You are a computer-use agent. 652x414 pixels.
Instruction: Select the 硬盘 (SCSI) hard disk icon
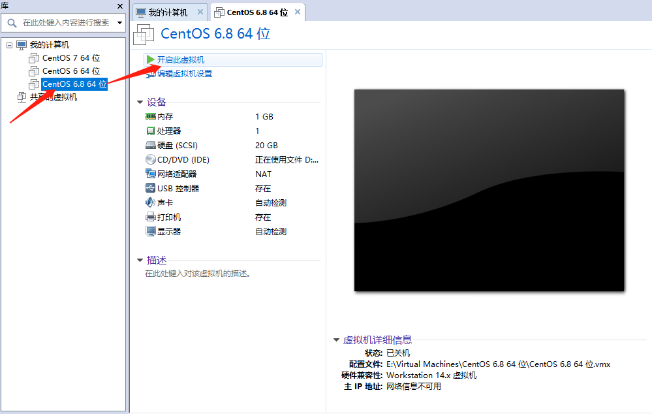[x=149, y=145]
